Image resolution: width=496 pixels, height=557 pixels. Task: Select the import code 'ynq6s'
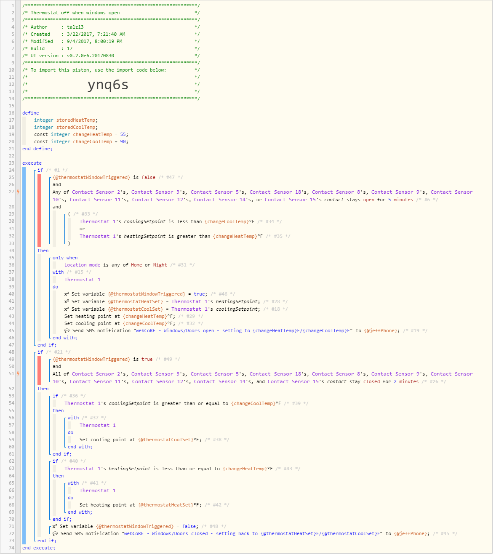tap(108, 85)
